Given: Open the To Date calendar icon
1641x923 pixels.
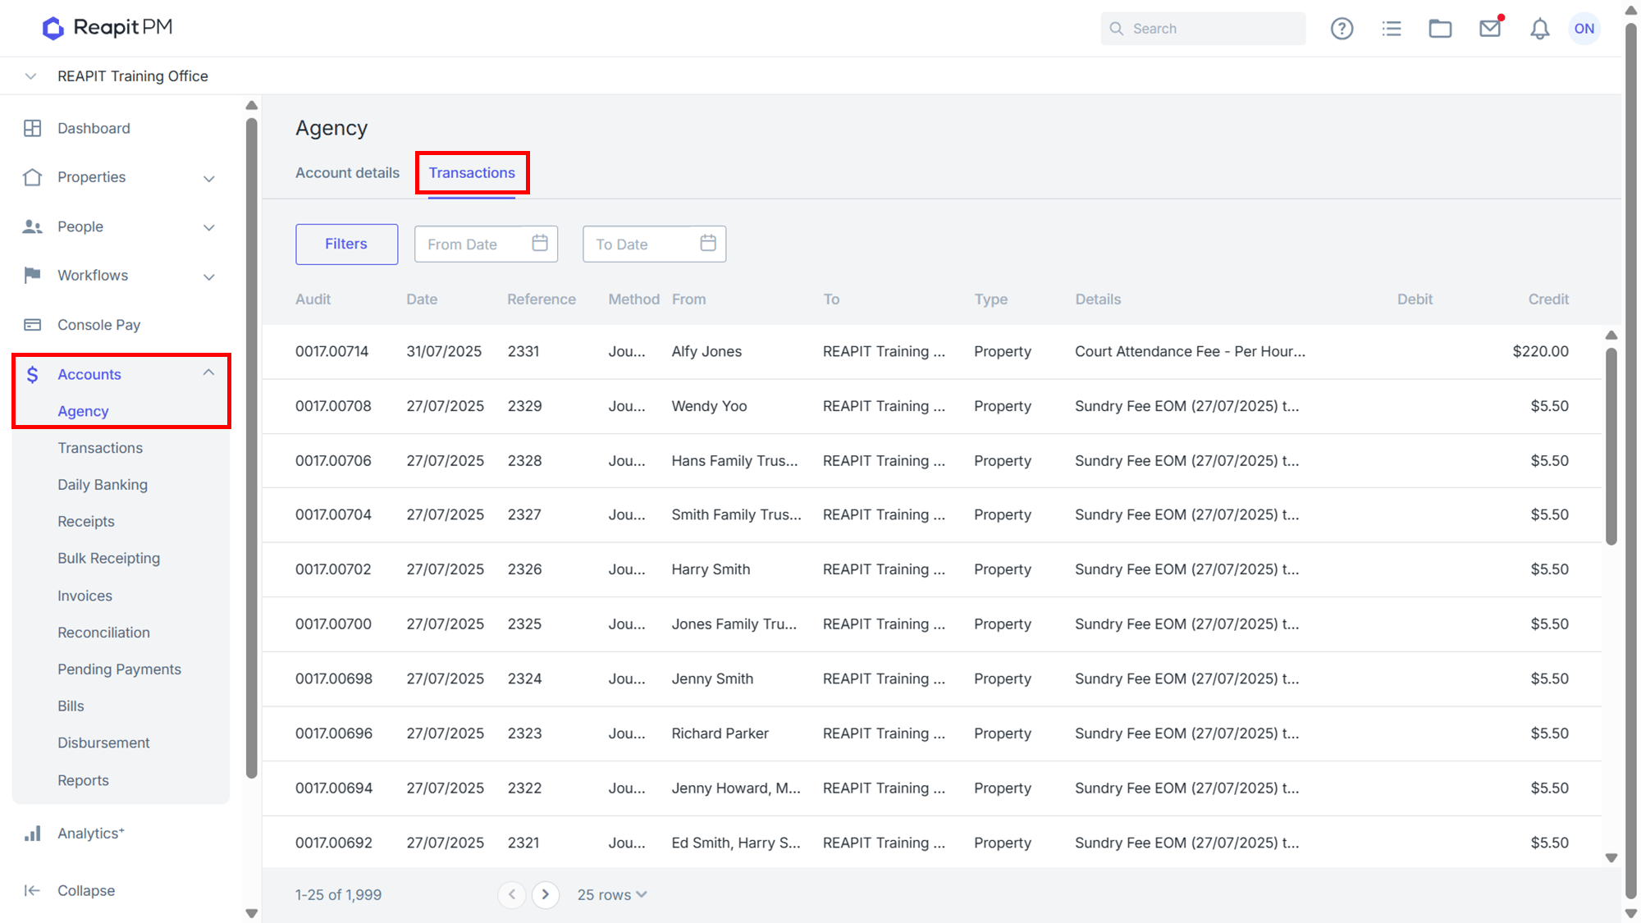Looking at the screenshot, I should point(708,243).
